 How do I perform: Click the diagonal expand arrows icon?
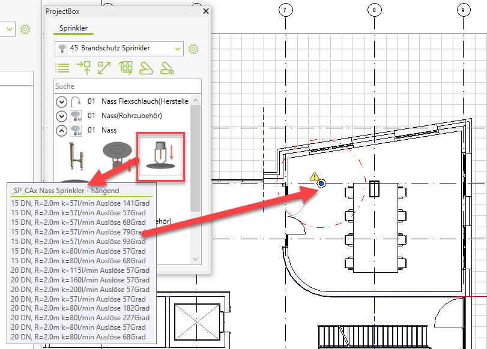coord(104,68)
